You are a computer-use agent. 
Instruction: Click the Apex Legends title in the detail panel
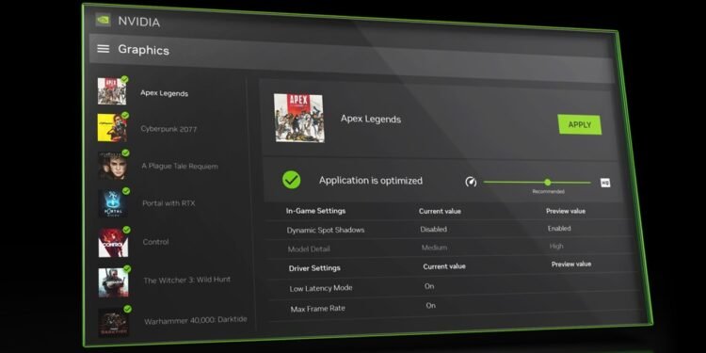coord(371,119)
